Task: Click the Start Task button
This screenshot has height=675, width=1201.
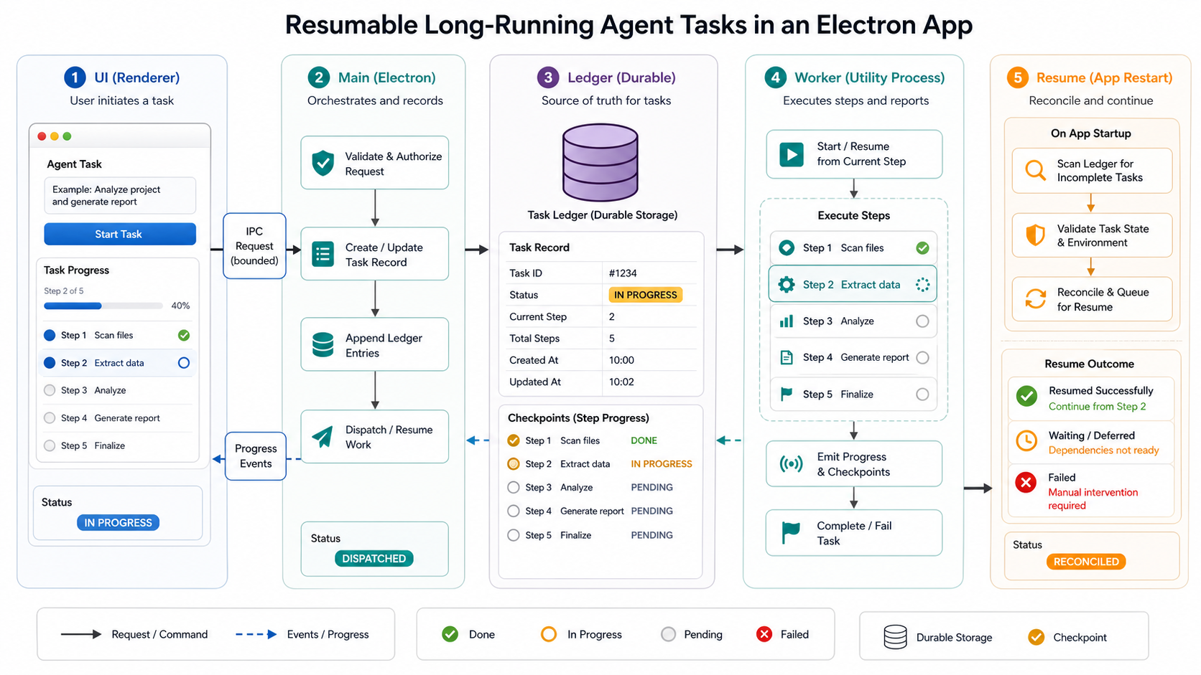Action: coord(120,234)
